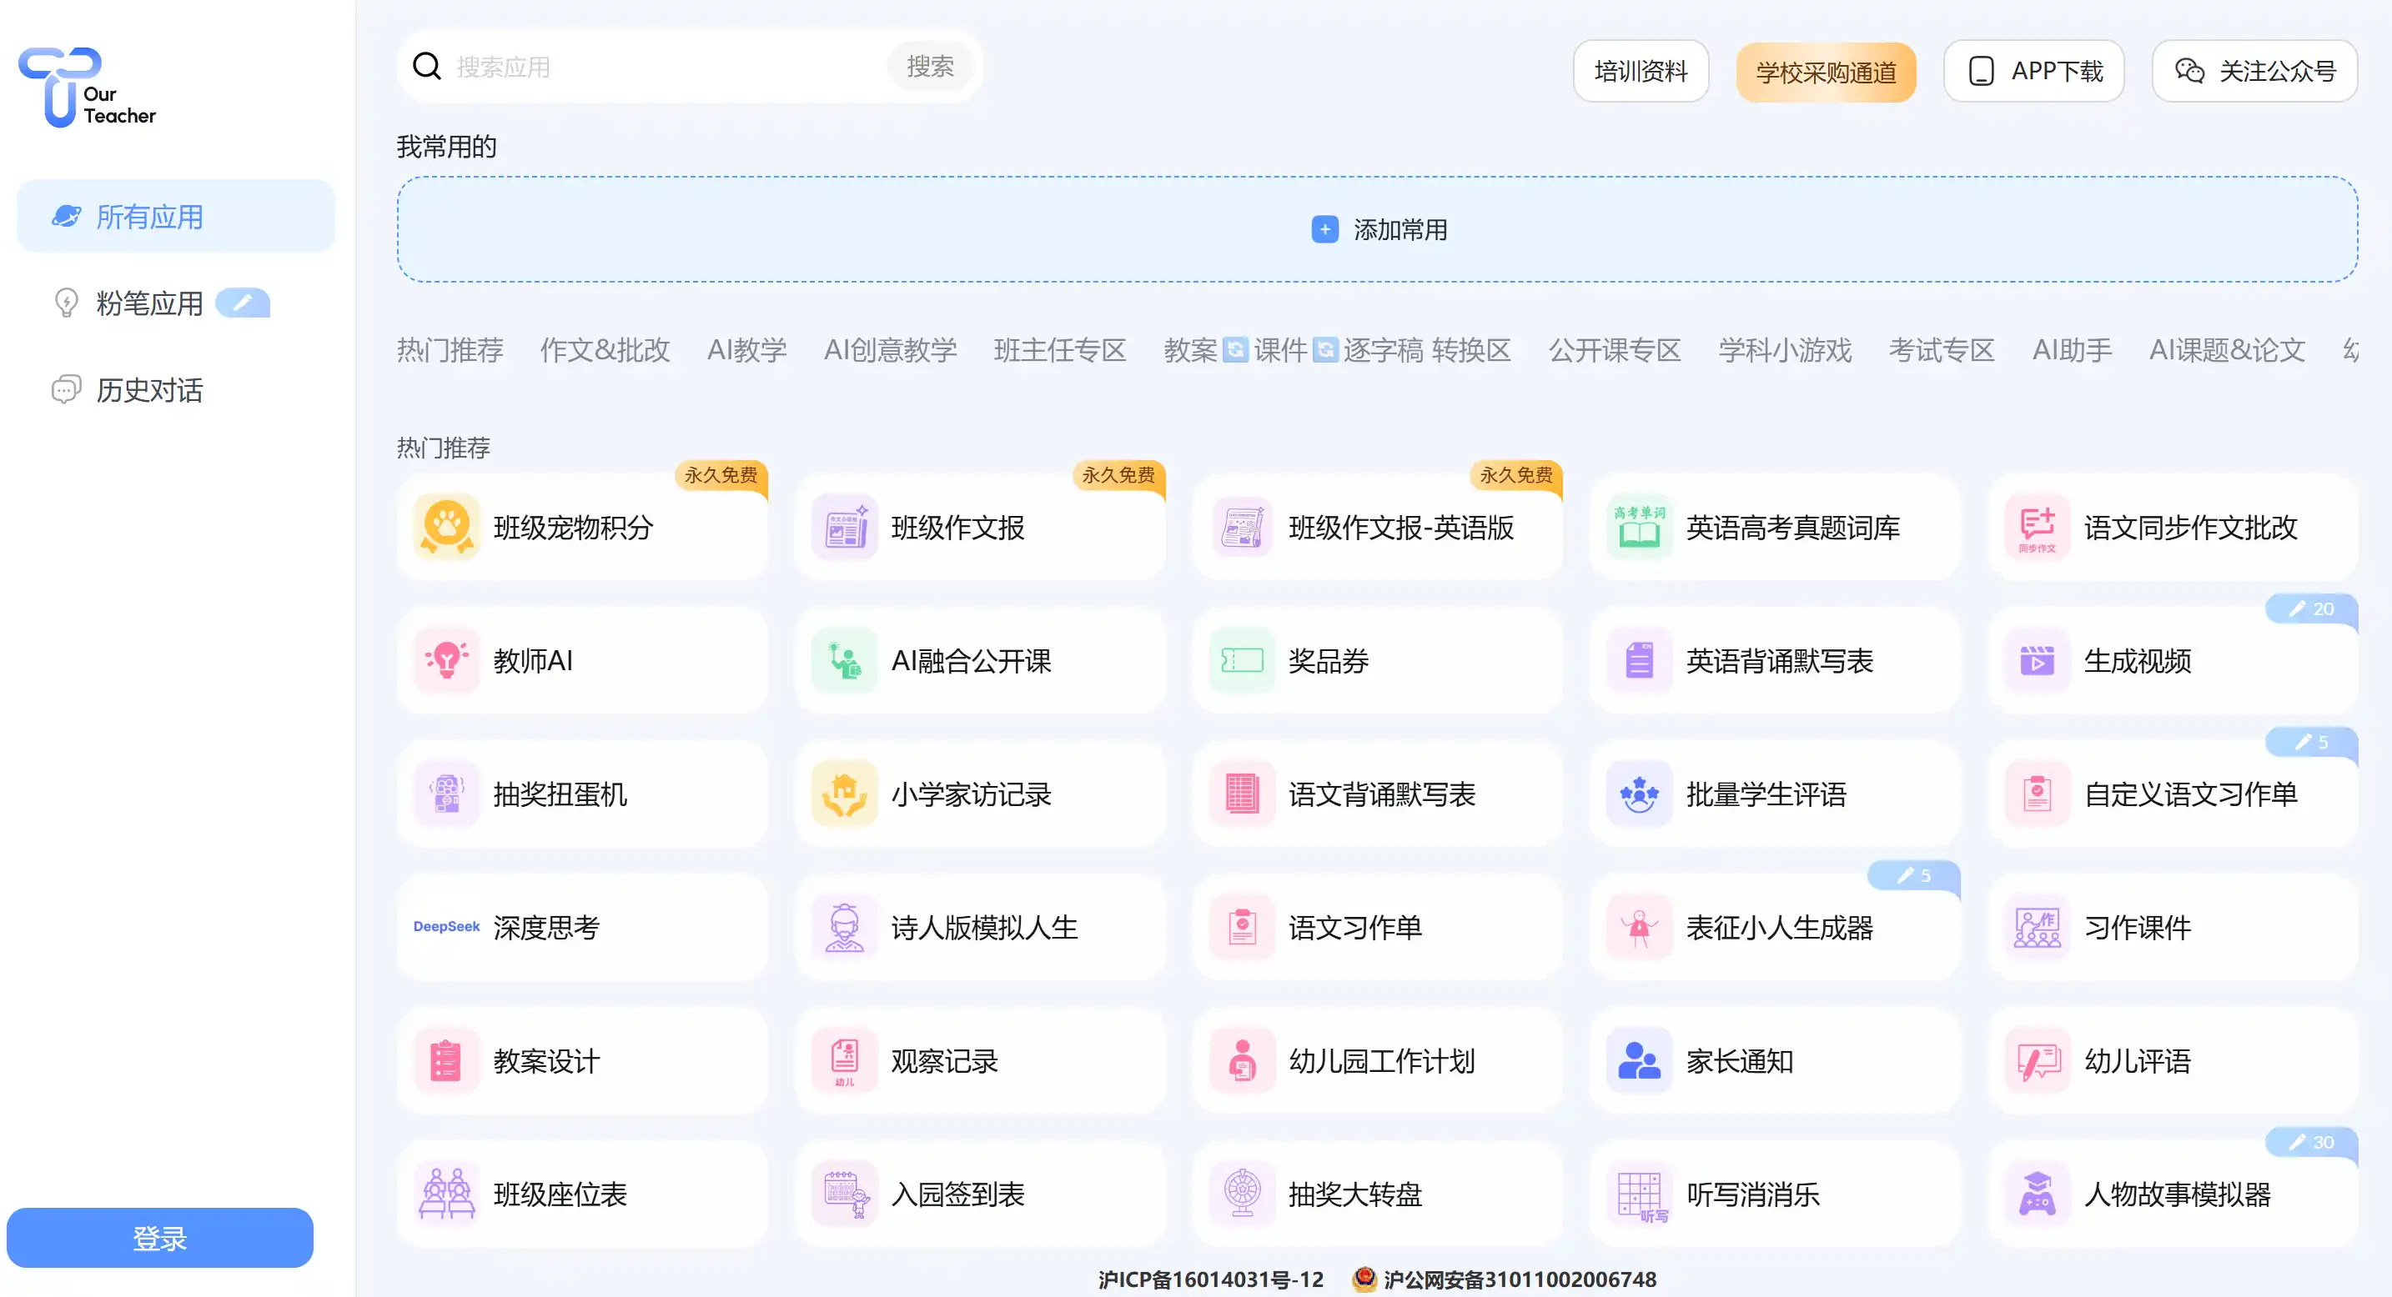Click the 语文同步作文批改 icon
This screenshot has width=2392, height=1297.
pos(2037,527)
